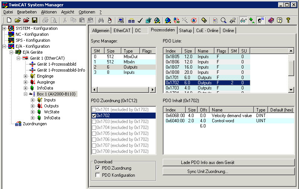
Task: Open the Bearbeiten menu
Action: click(27, 12)
